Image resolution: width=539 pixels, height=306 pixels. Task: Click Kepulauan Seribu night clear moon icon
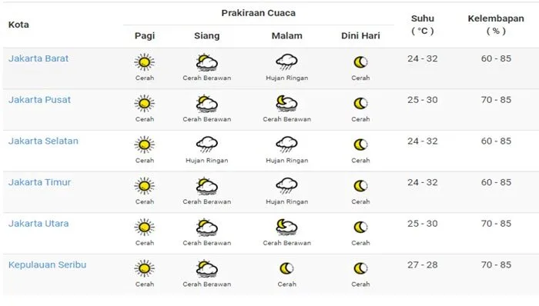[286, 268]
